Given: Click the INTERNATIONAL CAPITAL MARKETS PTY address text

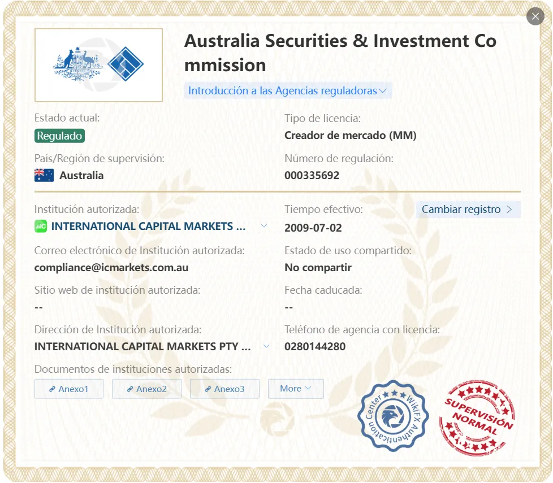Looking at the screenshot, I should (142, 347).
